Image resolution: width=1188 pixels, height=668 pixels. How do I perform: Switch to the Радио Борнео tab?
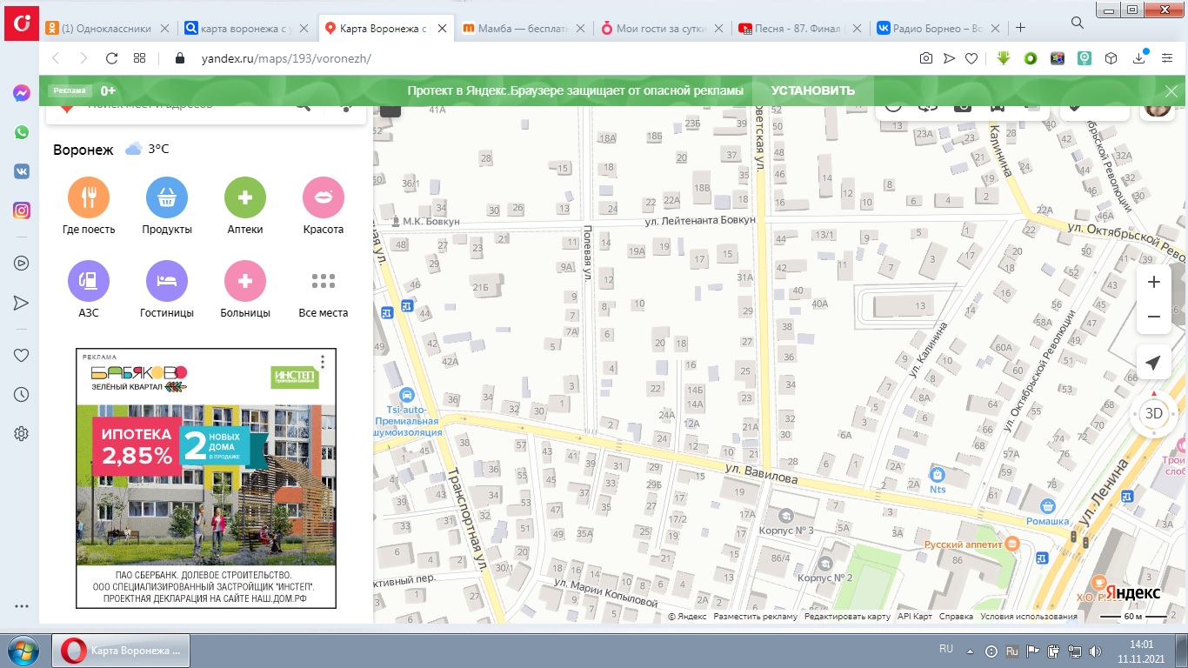click(940, 28)
